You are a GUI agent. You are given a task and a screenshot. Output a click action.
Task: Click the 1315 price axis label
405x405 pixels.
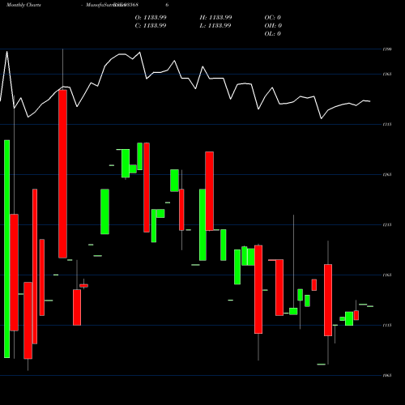click(387, 125)
